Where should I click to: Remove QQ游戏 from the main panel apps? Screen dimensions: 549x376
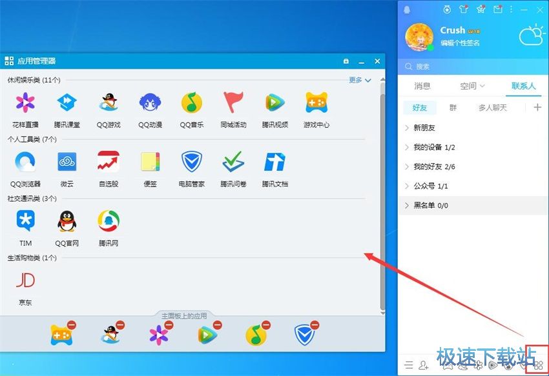pyautogui.click(x=120, y=325)
